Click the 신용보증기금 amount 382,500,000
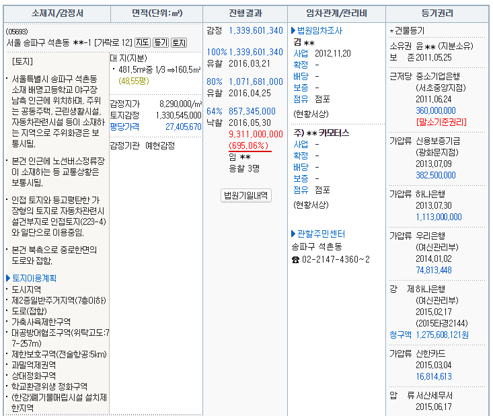 point(436,175)
